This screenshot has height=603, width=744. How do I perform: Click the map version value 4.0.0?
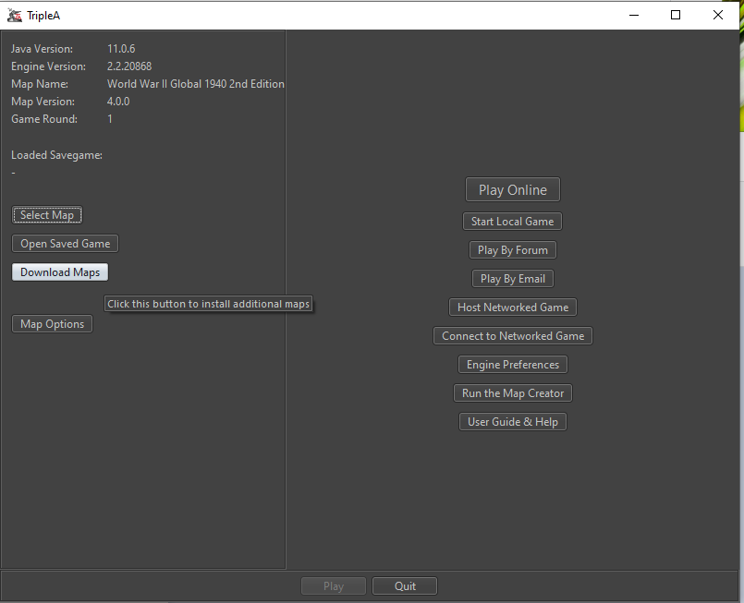coord(118,102)
